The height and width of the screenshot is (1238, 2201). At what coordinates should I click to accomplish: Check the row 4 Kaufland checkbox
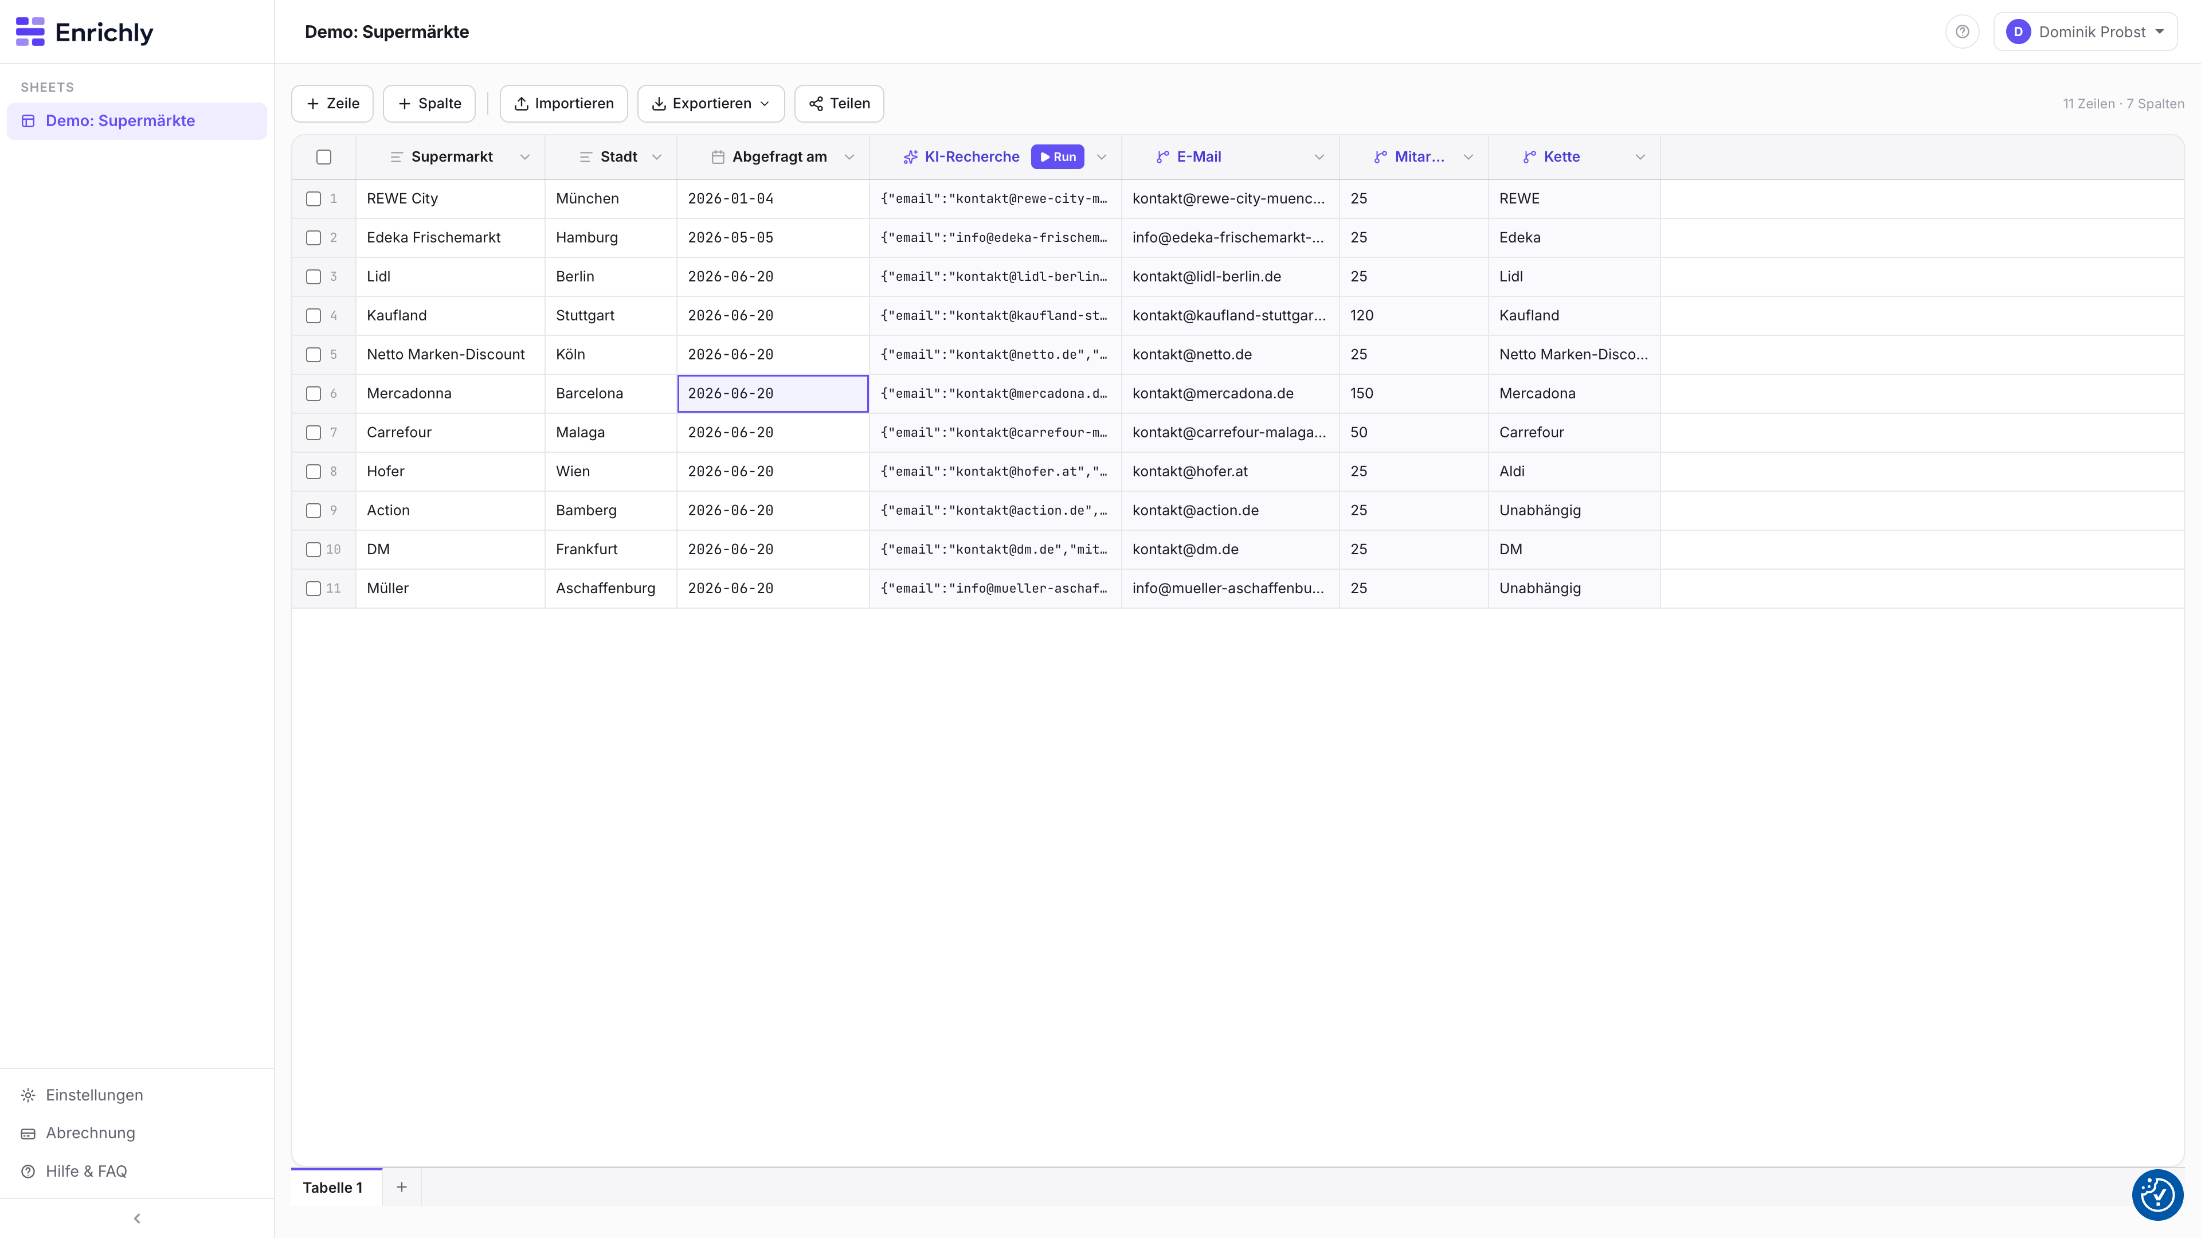[314, 316]
